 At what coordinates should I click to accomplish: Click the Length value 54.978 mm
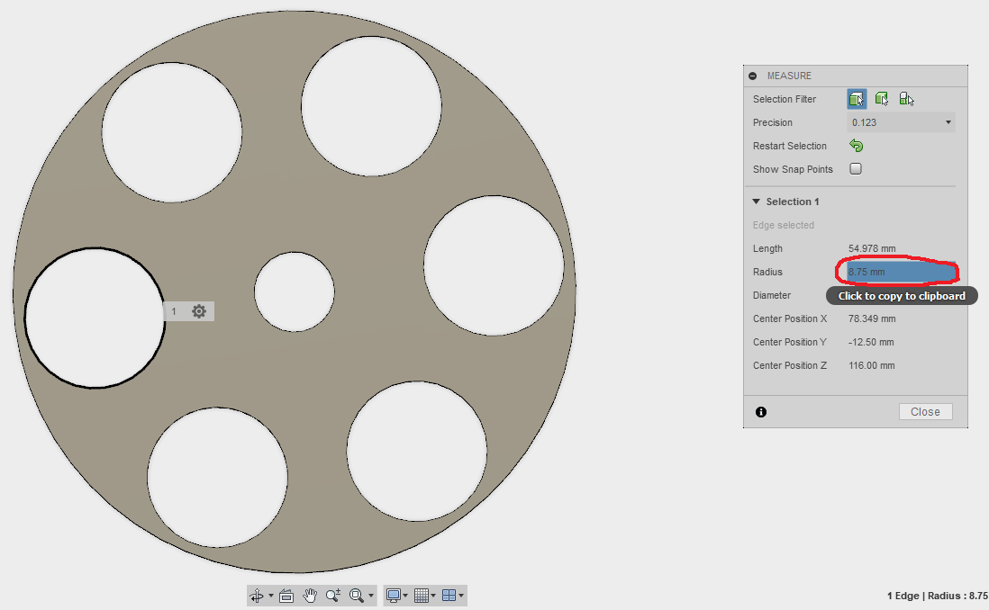coord(872,248)
